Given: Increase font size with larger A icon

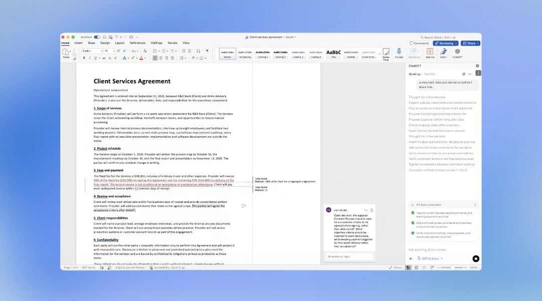Looking at the screenshot, I should 118,51.
